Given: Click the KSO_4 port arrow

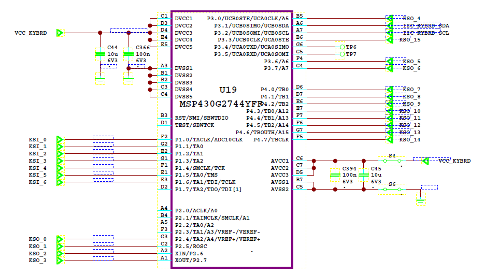Looking at the screenshot, I should 390,19.
